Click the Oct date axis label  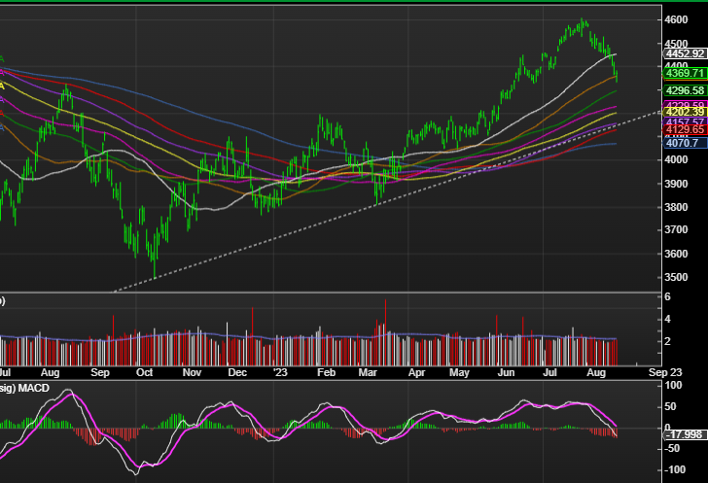145,372
